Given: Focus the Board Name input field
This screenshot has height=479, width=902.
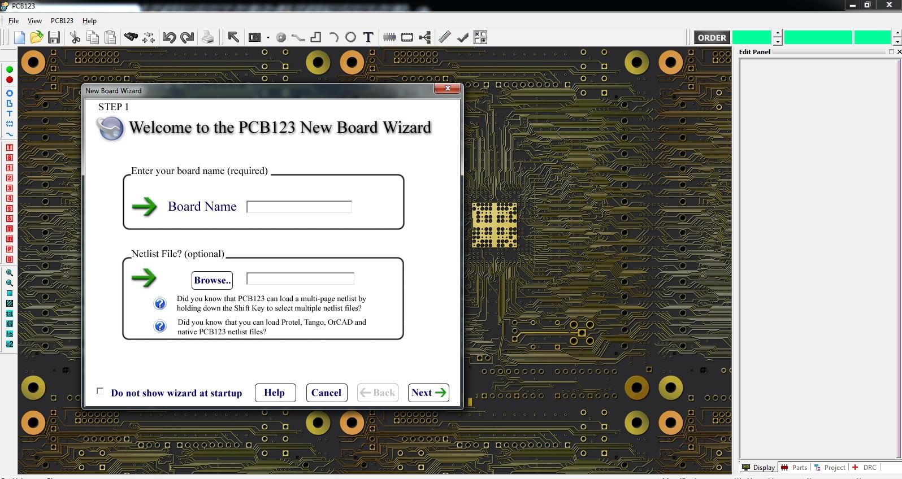Looking at the screenshot, I should click(x=299, y=207).
